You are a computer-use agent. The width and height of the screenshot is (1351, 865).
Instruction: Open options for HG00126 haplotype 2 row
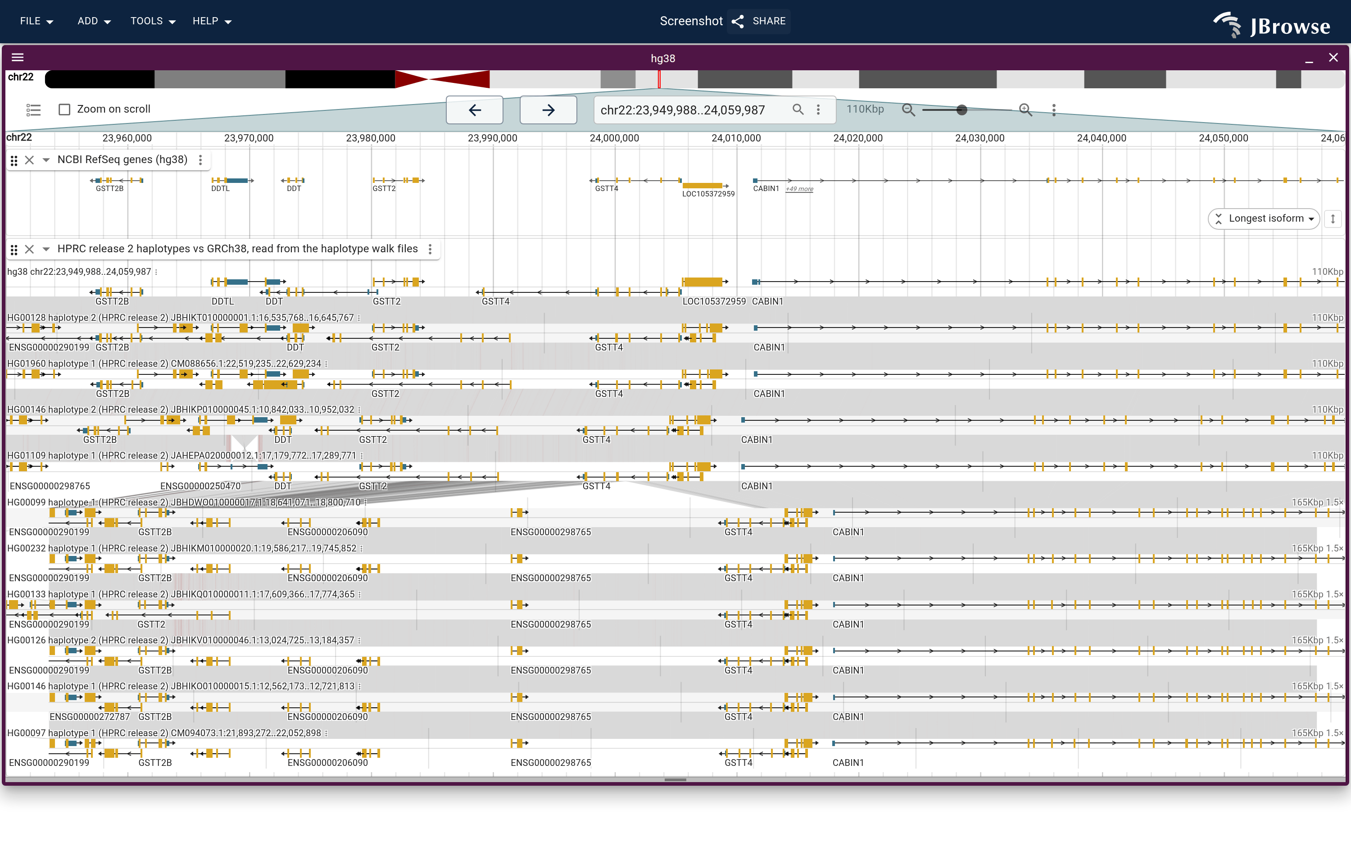pyautogui.click(x=359, y=640)
